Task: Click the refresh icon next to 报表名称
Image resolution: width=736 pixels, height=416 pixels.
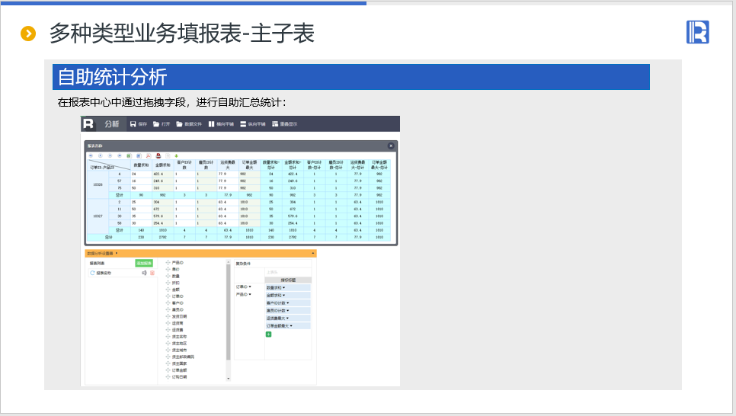Action: coord(92,273)
